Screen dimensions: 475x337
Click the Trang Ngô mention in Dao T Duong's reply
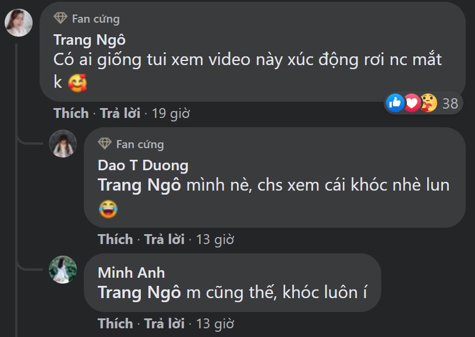coord(139,185)
